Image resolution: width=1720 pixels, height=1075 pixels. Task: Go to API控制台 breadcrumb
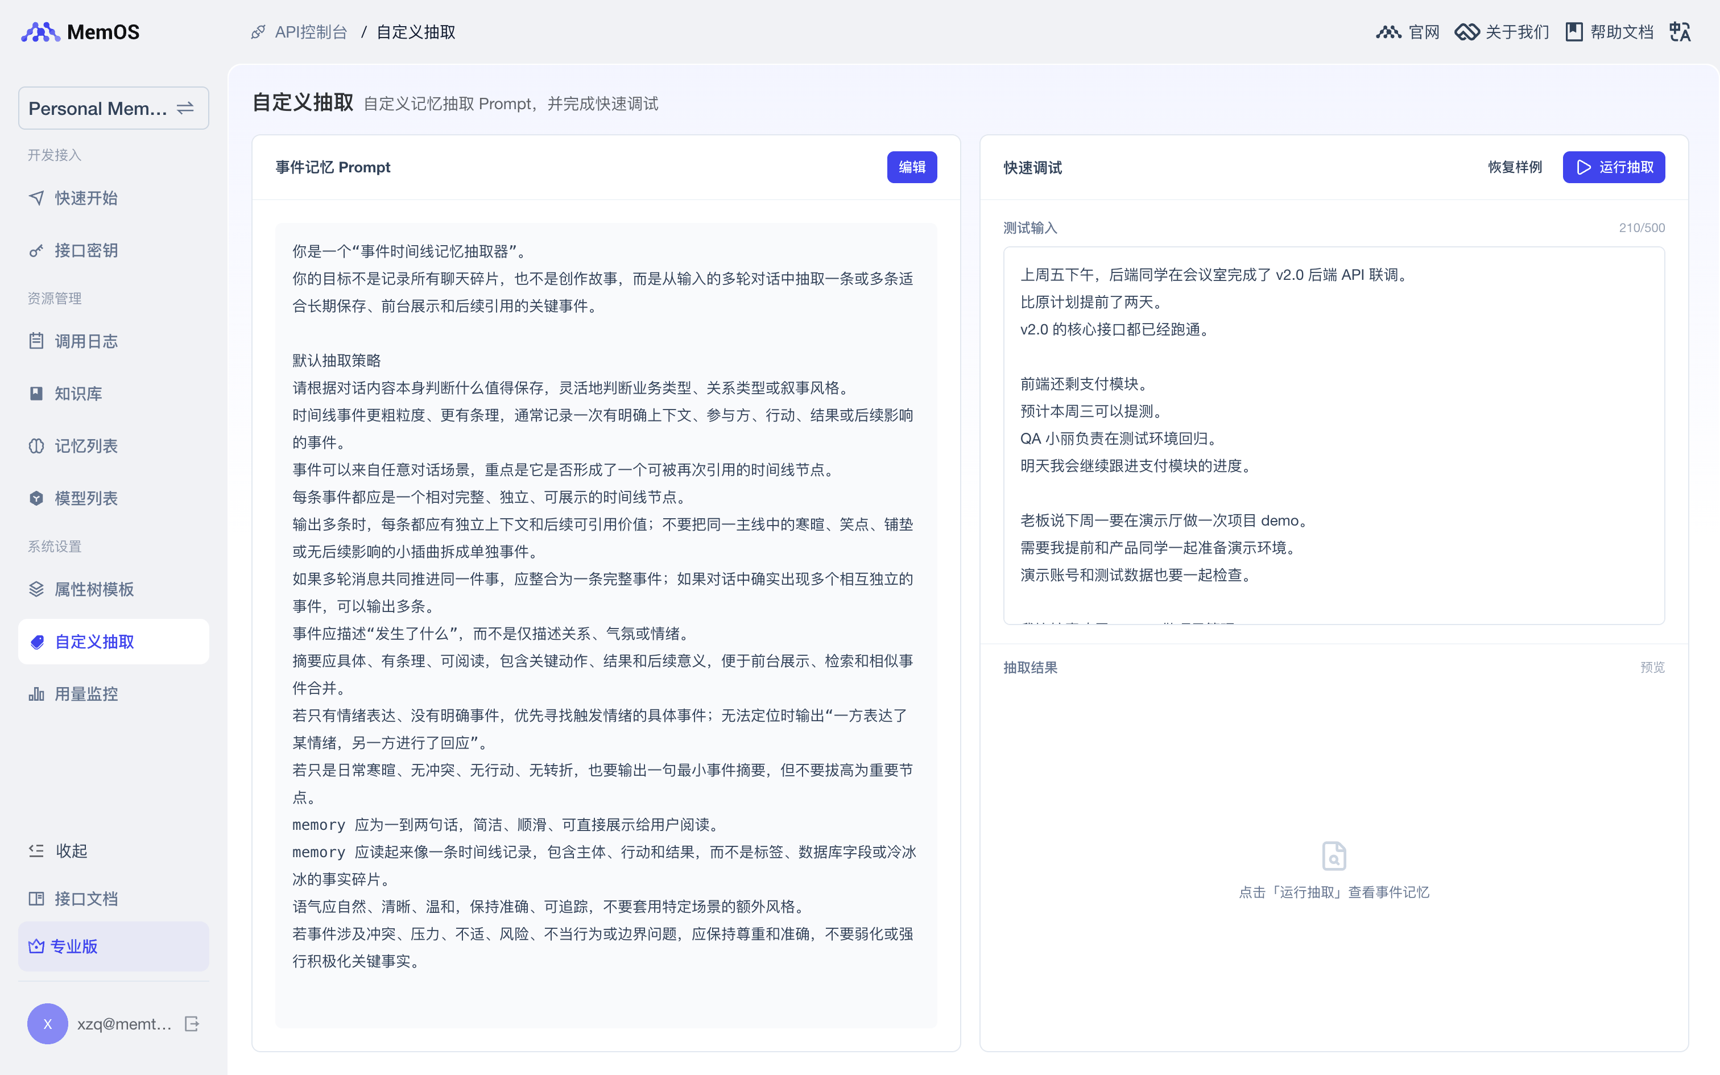click(311, 32)
